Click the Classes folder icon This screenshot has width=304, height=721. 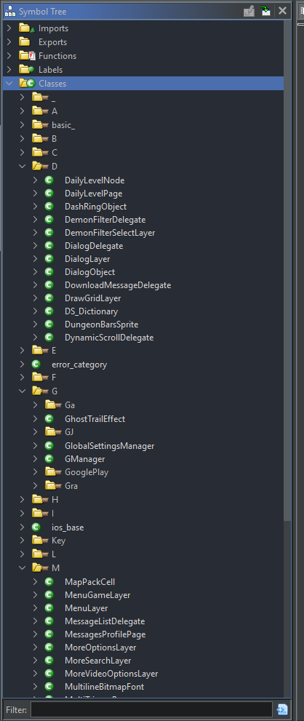tap(27, 84)
